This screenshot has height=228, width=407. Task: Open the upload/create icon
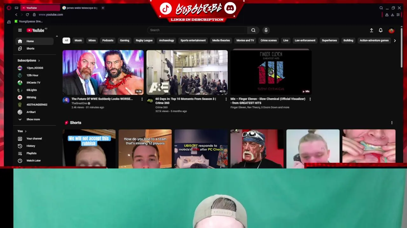(371, 30)
